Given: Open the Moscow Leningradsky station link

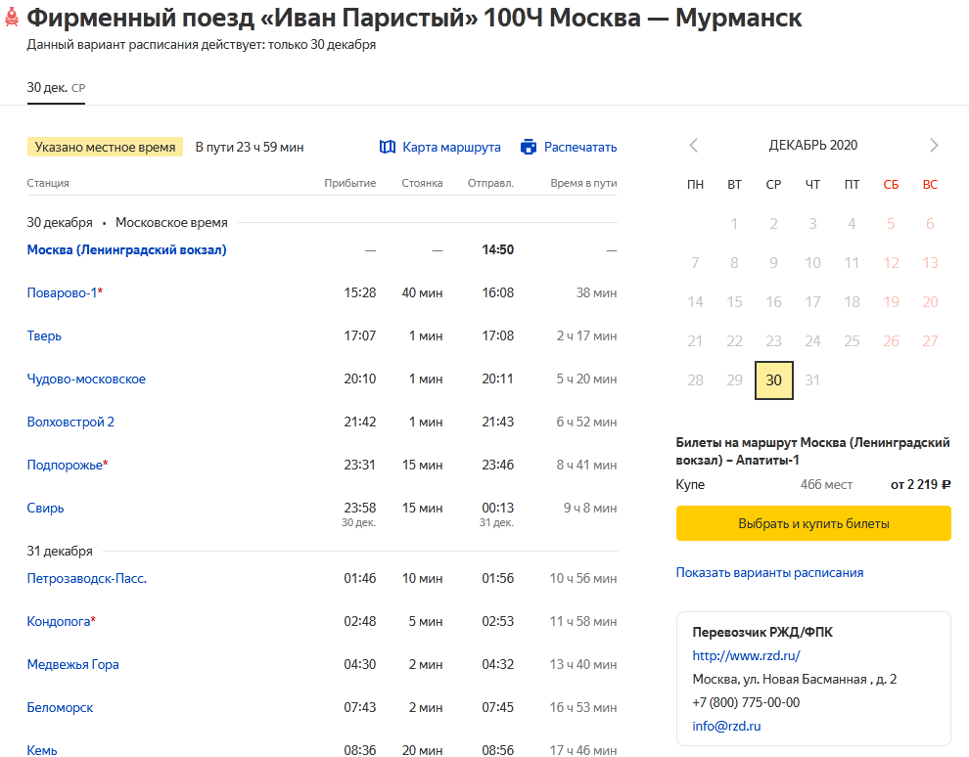Looking at the screenshot, I should (x=126, y=249).
